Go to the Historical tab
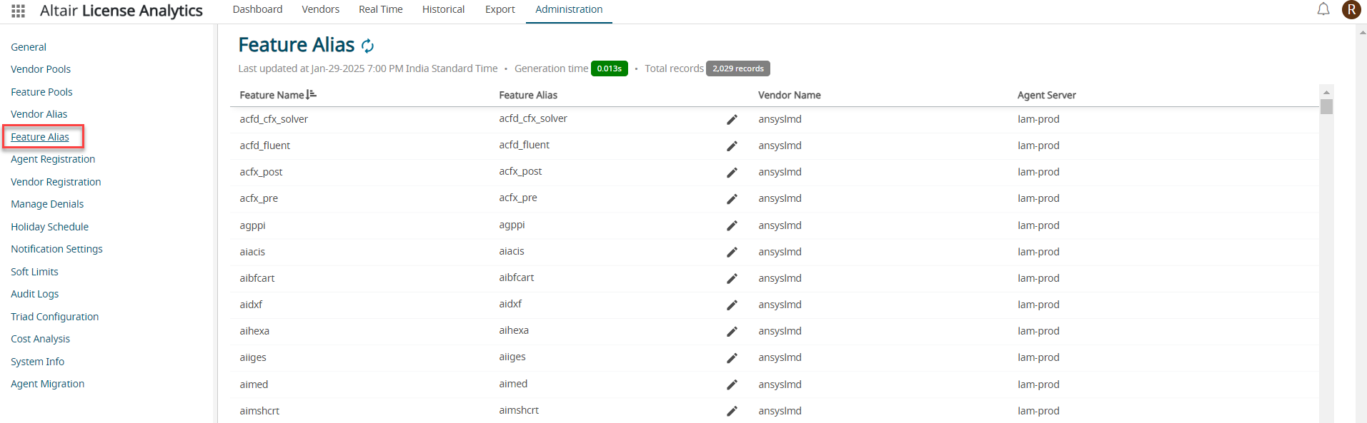 [443, 9]
